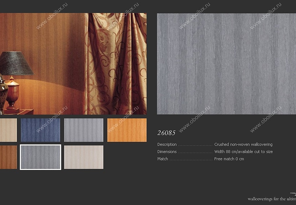Click the brand bird logo at bottom right
Image resolution: width=296 pixels, height=205 pixels.
pos(293,194)
